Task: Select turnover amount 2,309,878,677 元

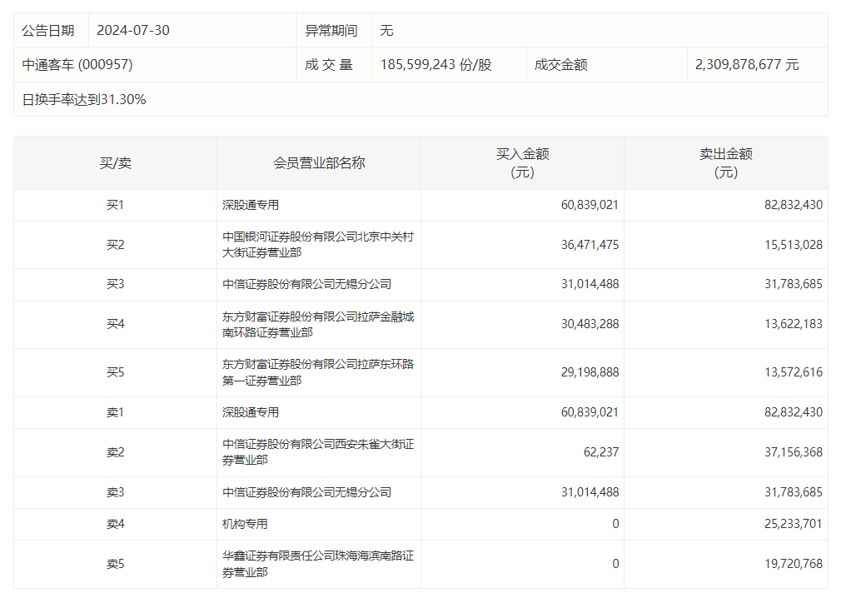Action: point(747,65)
